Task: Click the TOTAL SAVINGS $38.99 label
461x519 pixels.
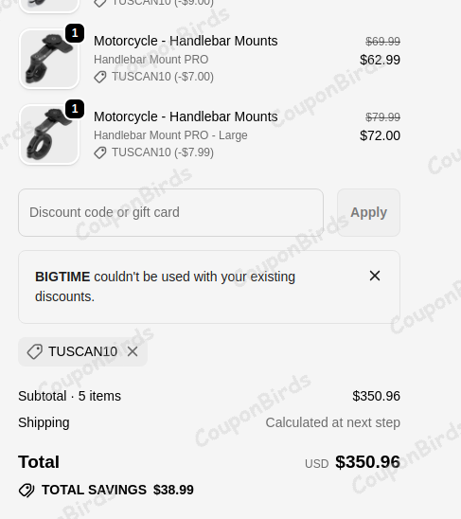Action: click(117, 490)
